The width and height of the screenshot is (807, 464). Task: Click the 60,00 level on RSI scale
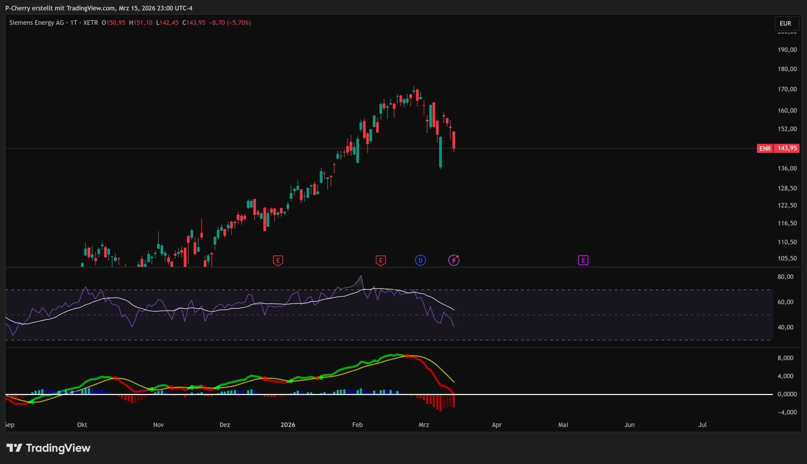tap(785, 302)
